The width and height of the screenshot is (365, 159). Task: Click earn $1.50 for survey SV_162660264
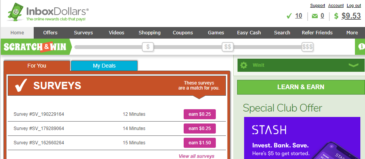point(200,143)
